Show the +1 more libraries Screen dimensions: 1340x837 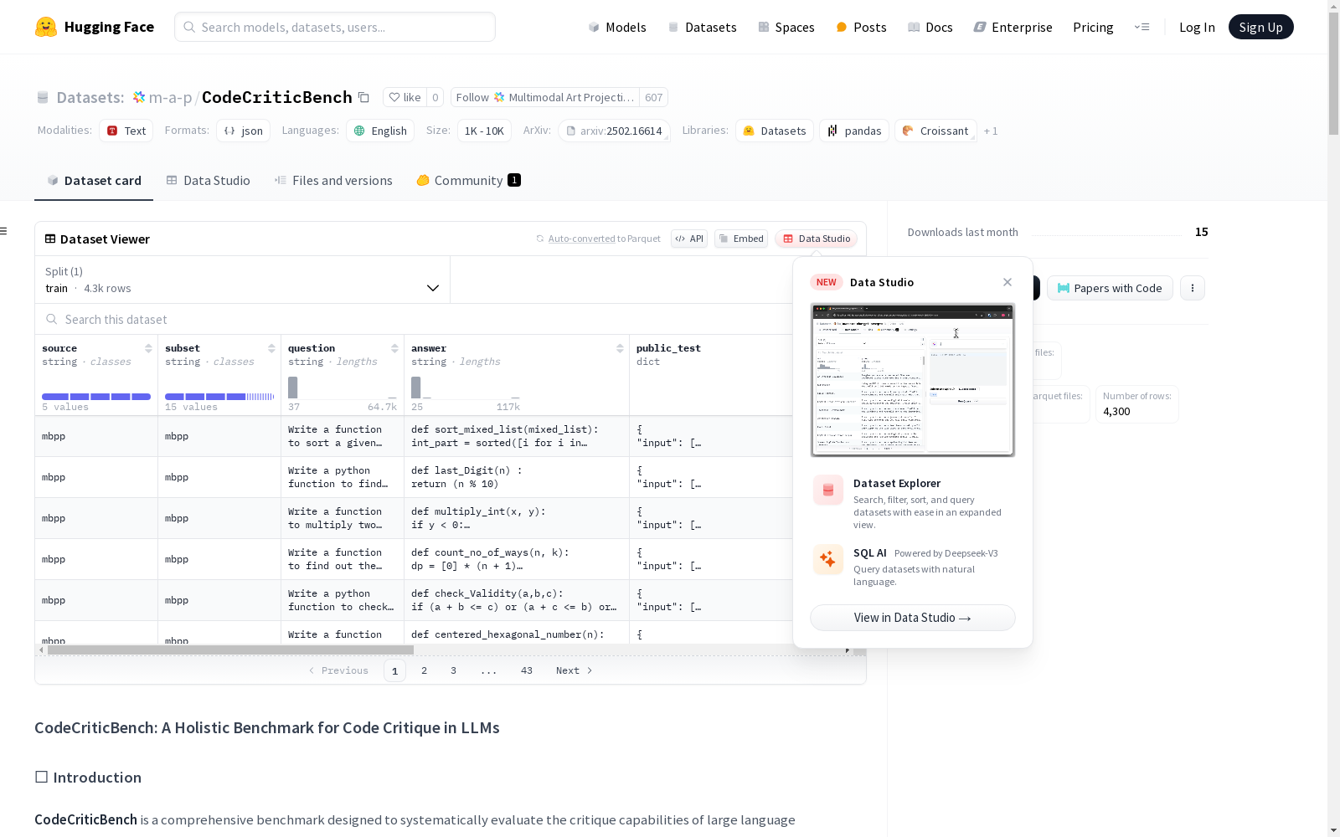991,131
